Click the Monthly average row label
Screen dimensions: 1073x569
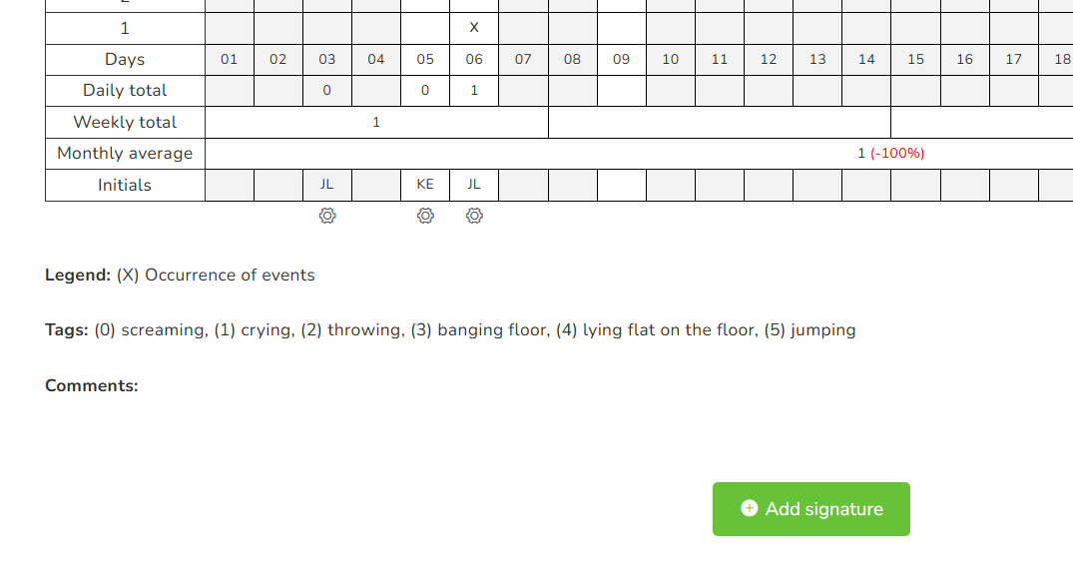[x=125, y=154]
